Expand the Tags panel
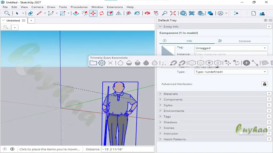This screenshot has height=153, width=273. pyautogui.click(x=160, y=117)
